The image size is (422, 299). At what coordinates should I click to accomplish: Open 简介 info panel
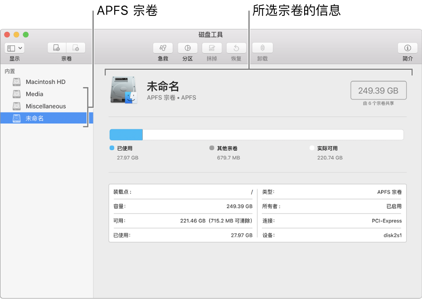coord(407,48)
